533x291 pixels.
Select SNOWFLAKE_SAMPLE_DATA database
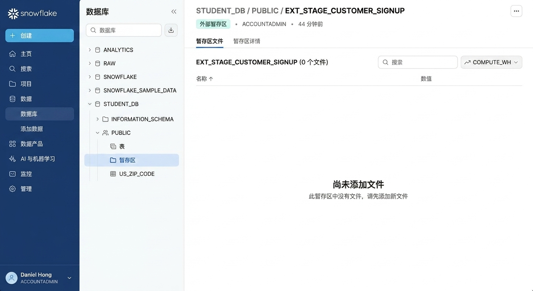click(140, 91)
